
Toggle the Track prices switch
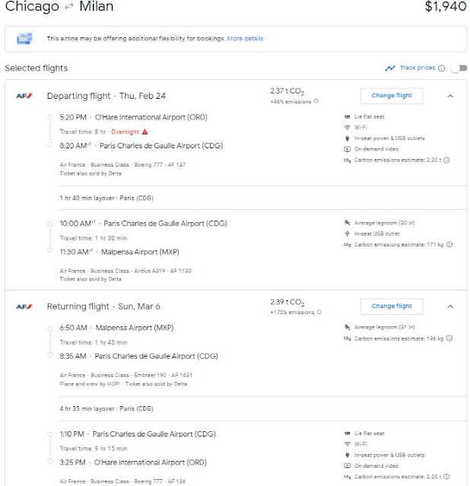[x=459, y=68]
